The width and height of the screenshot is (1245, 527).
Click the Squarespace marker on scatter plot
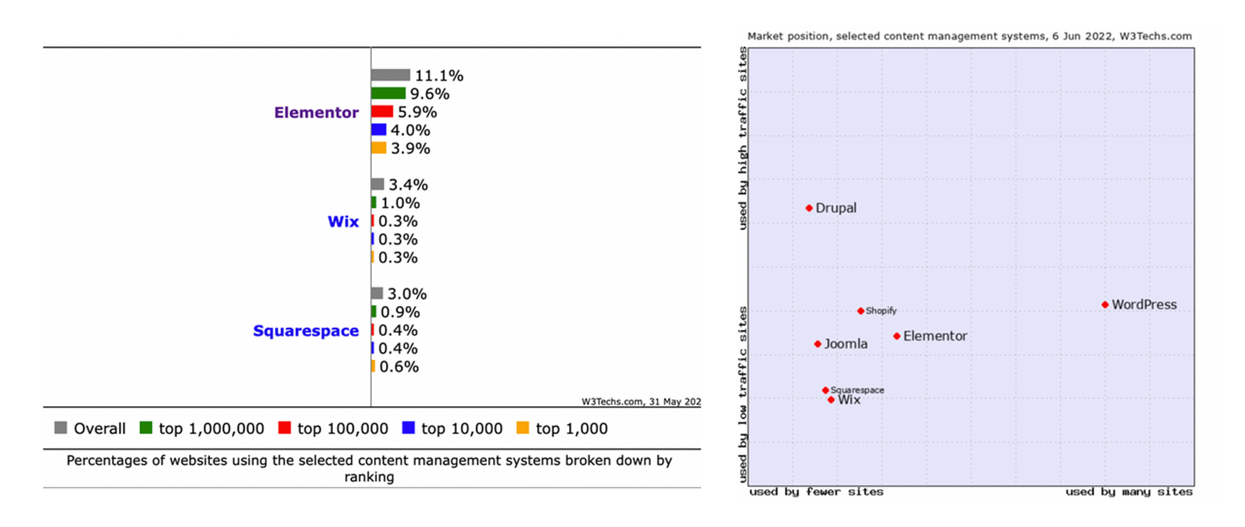[825, 390]
